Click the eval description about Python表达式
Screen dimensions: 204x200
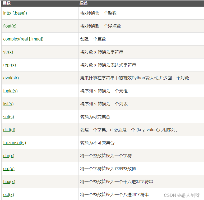(135, 78)
